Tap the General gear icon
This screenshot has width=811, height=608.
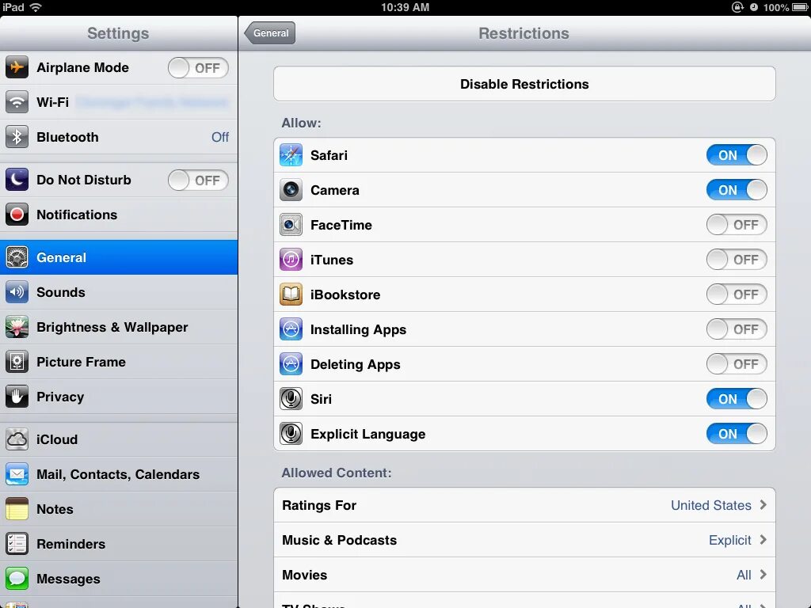pos(17,257)
